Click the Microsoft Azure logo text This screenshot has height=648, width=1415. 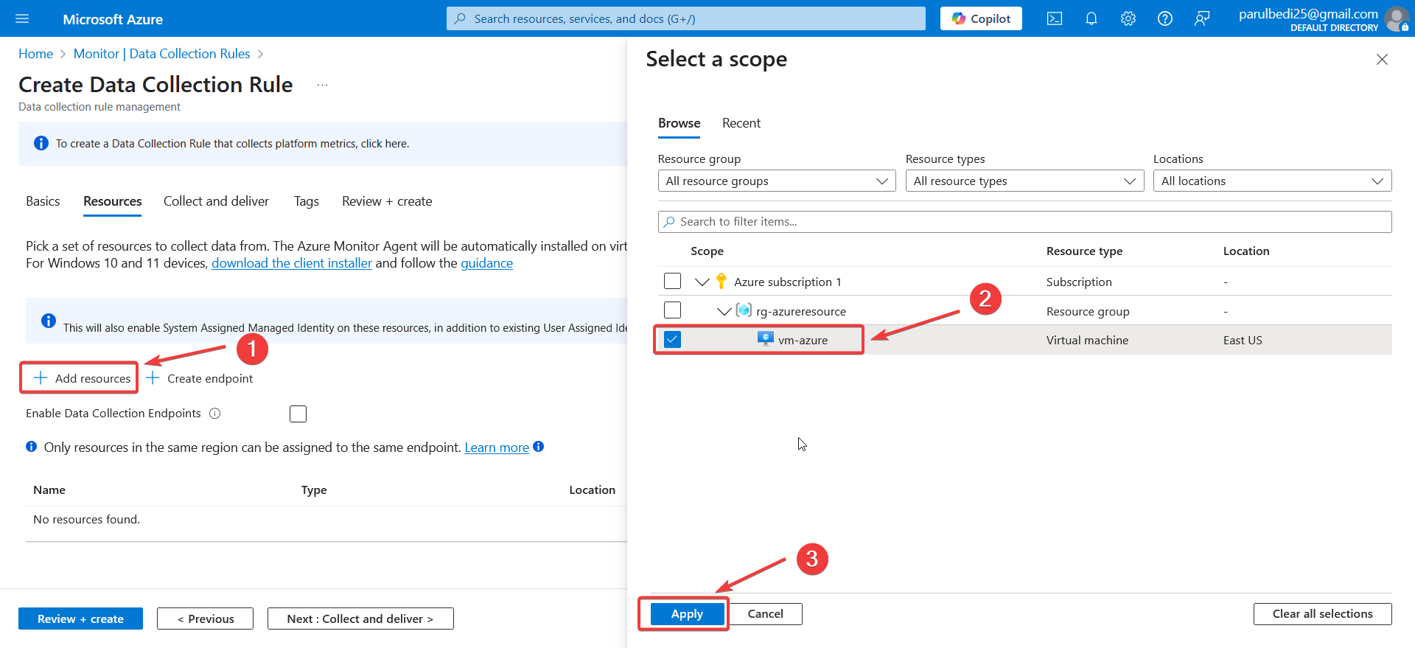113,19
